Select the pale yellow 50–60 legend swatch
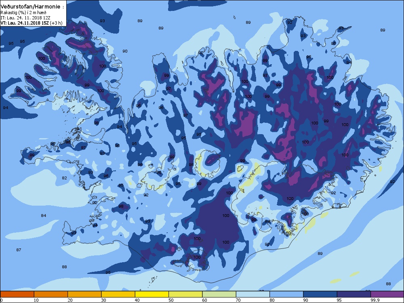The width and height of the screenshot is (404, 303). click(185, 294)
